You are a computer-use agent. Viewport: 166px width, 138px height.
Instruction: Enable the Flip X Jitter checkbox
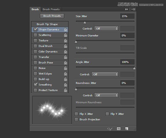pos(76,114)
